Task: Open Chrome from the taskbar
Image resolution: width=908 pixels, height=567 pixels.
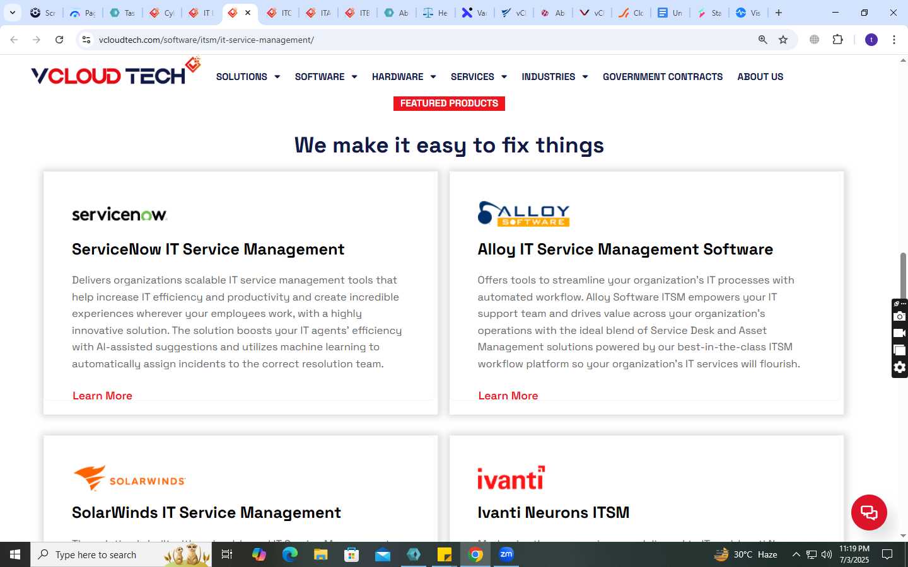Action: click(475, 554)
